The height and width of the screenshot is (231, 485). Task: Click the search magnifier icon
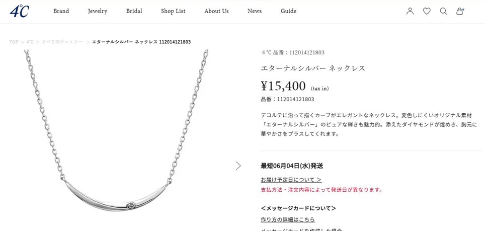(443, 11)
